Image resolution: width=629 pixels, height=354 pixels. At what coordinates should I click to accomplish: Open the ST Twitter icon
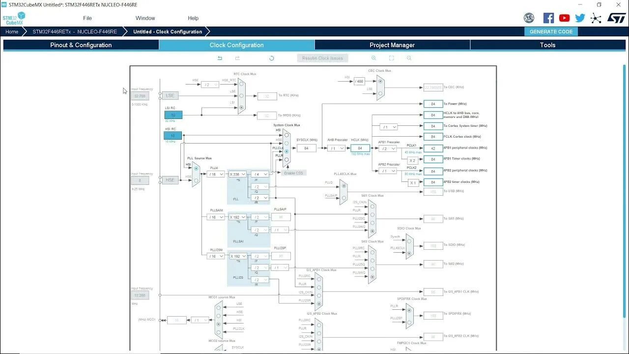580,18
